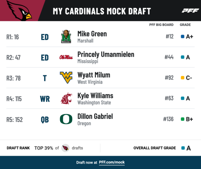201x169 pixels.
Task: Click the small Cardinals icon beside draft rank
Action: coord(65,148)
